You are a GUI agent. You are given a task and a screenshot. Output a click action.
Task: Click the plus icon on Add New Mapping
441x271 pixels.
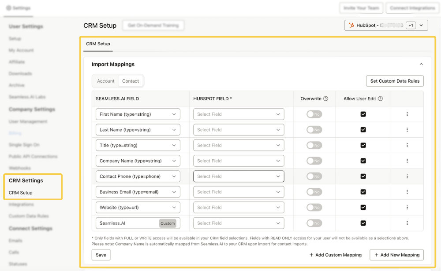375,255
